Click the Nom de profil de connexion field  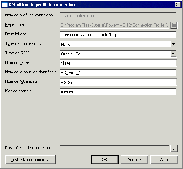pos(118,16)
